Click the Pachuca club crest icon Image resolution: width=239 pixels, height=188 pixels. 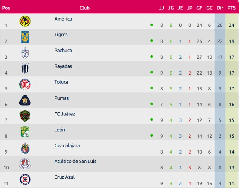pyautogui.click(x=25, y=53)
